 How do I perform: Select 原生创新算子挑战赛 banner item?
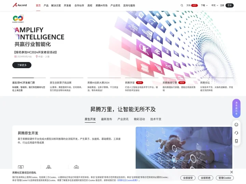point(67,85)
